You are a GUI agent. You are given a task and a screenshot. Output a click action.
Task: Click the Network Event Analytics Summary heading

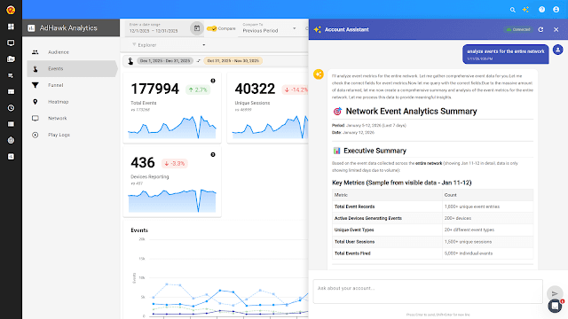point(411,112)
